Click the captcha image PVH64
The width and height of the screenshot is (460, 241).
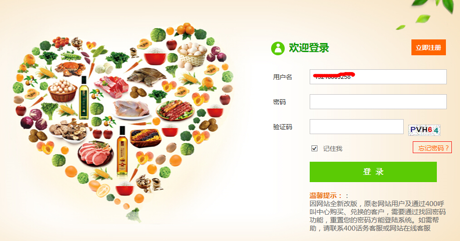(424, 130)
